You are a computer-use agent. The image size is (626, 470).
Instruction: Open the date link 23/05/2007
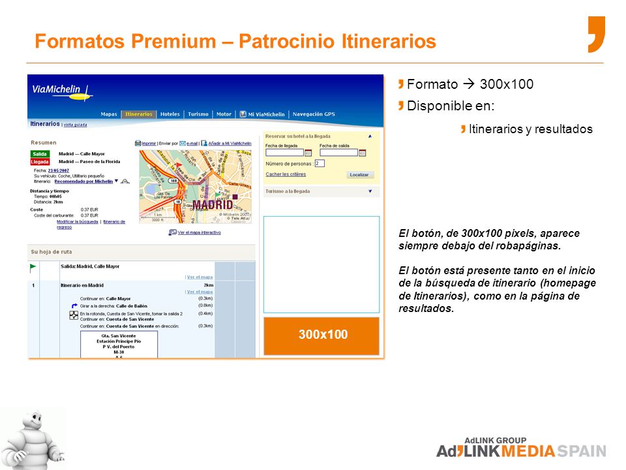click(58, 170)
